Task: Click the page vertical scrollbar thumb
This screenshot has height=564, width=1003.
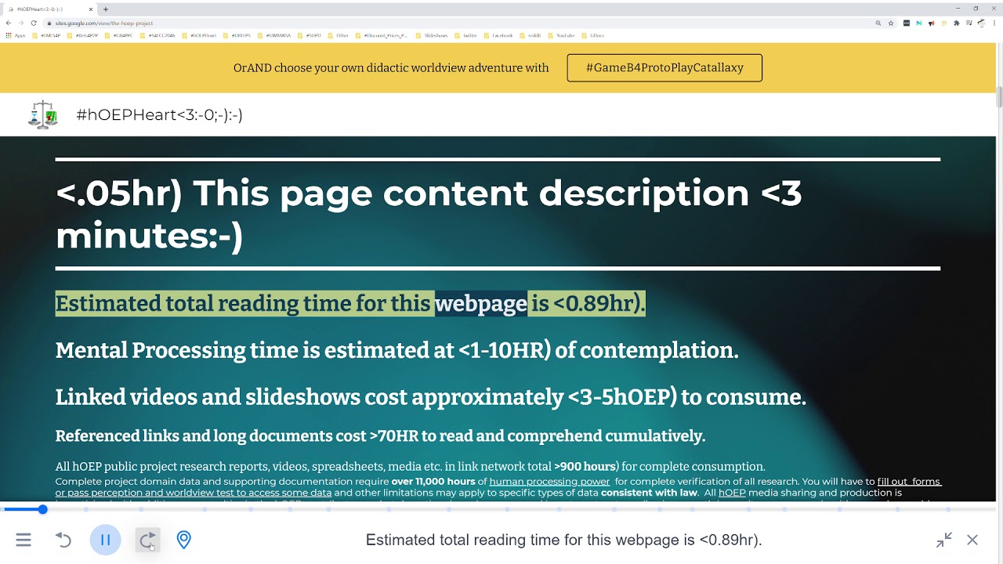Action: coord(999,98)
